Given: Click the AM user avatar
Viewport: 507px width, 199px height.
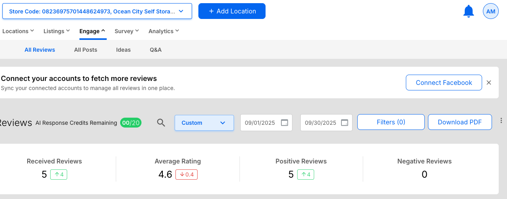Looking at the screenshot, I should pyautogui.click(x=490, y=11).
